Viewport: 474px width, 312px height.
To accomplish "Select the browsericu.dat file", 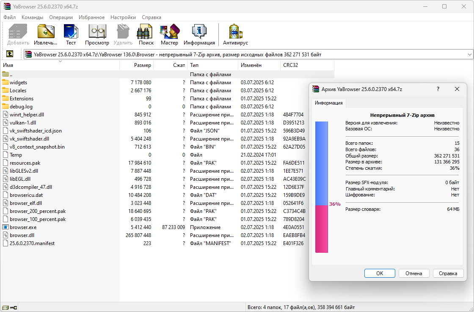I will click(x=26, y=195).
